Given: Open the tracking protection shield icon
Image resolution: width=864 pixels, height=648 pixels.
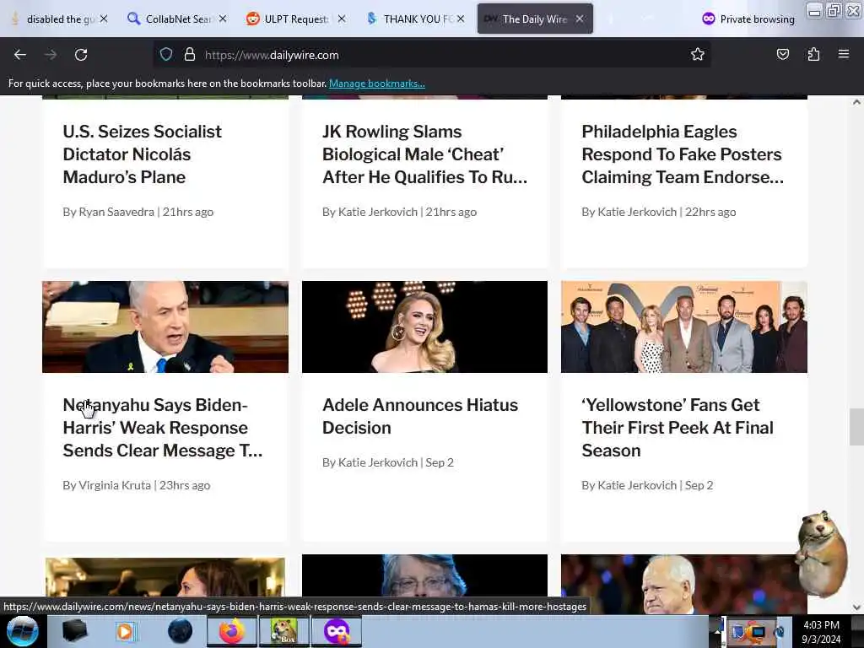Looking at the screenshot, I should pos(166,55).
